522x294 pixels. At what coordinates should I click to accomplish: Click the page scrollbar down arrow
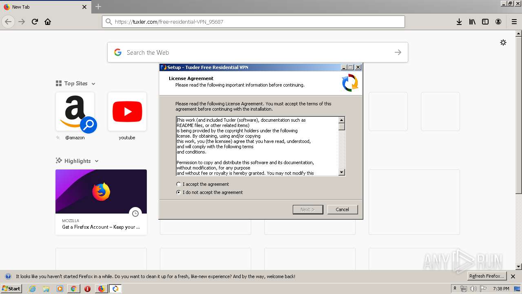[518, 266]
